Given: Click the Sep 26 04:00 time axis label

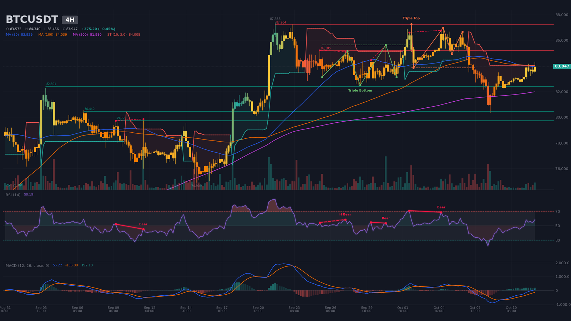Looking at the screenshot, I should click(x=330, y=309).
